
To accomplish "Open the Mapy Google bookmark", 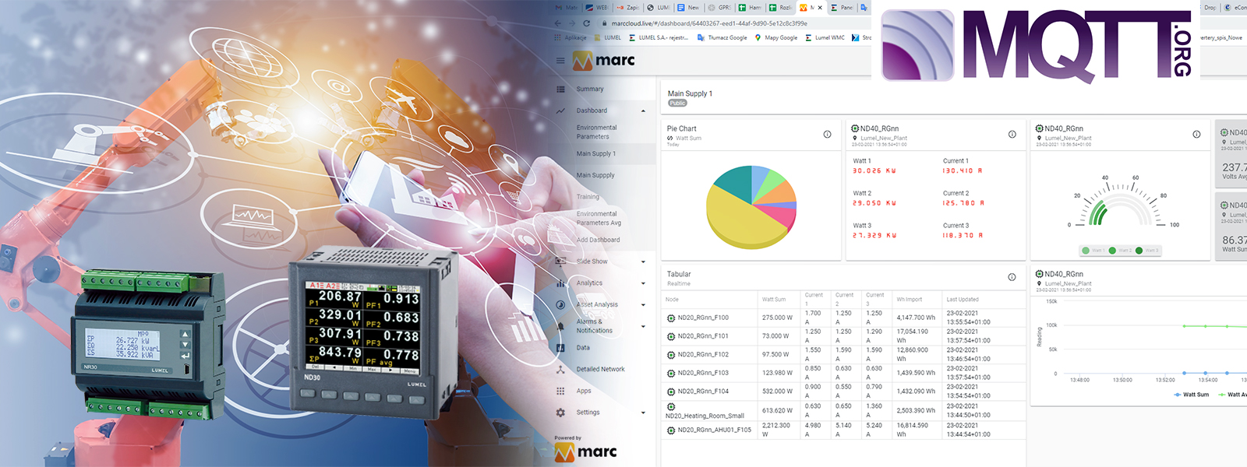I will click(x=776, y=37).
